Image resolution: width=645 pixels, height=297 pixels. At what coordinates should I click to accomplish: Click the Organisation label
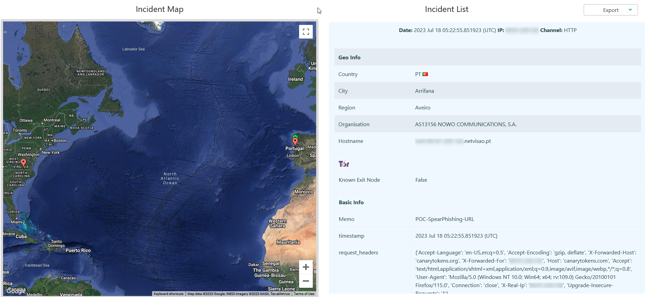[x=354, y=124]
